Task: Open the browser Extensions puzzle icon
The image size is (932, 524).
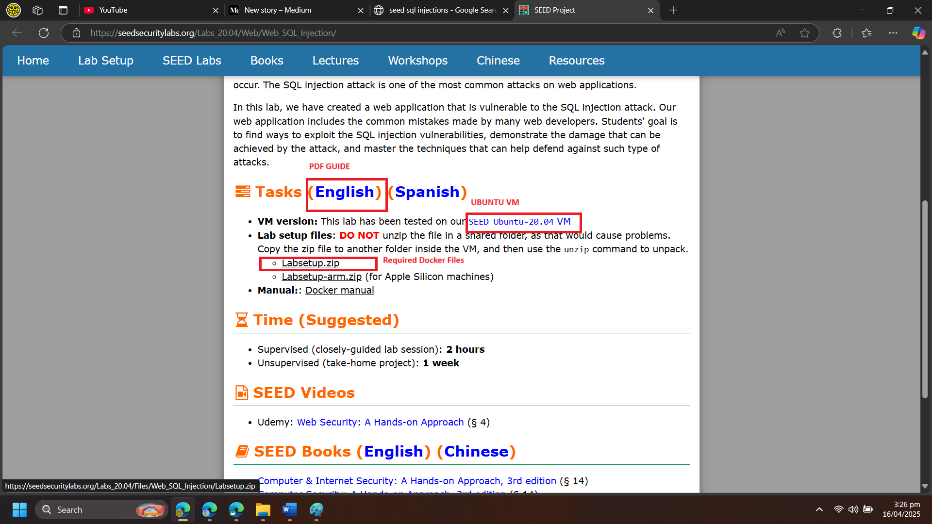Action: point(837,33)
